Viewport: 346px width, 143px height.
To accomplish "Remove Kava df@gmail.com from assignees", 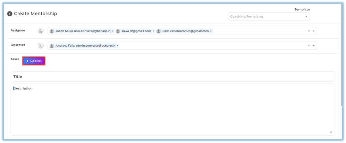I will click(x=153, y=31).
